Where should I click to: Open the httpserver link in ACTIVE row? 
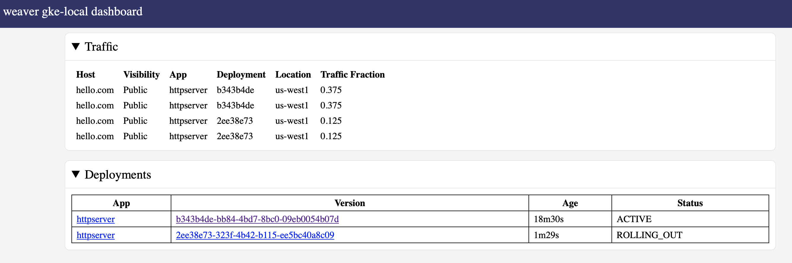click(x=96, y=219)
